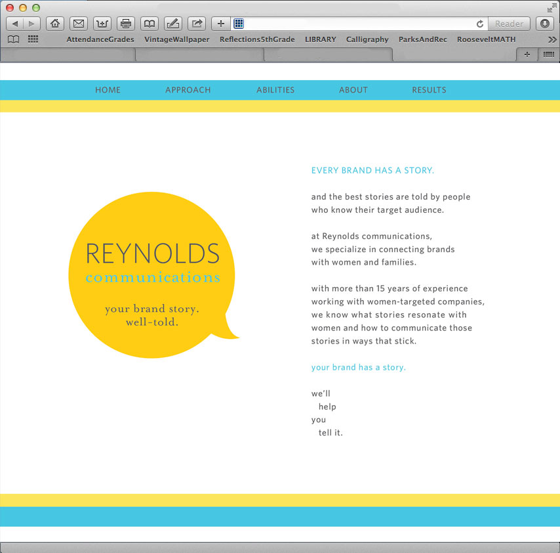
Task: Click the browser Back arrow
Action: pyautogui.click(x=14, y=24)
